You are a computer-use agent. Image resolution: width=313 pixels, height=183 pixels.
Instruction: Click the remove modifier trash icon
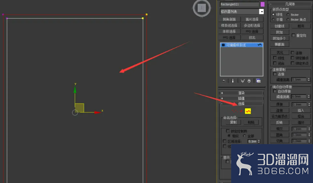(x=249, y=81)
